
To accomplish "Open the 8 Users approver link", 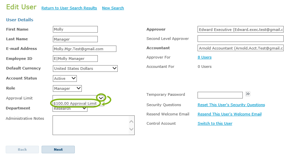I will (205, 57).
